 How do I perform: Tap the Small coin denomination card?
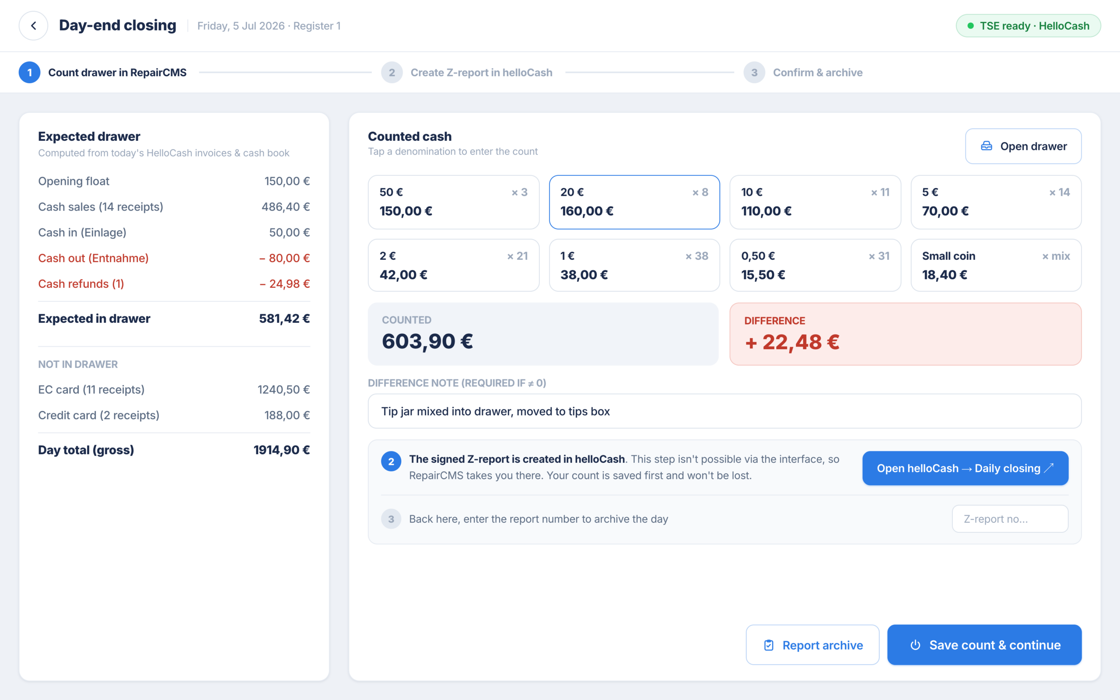point(996,265)
